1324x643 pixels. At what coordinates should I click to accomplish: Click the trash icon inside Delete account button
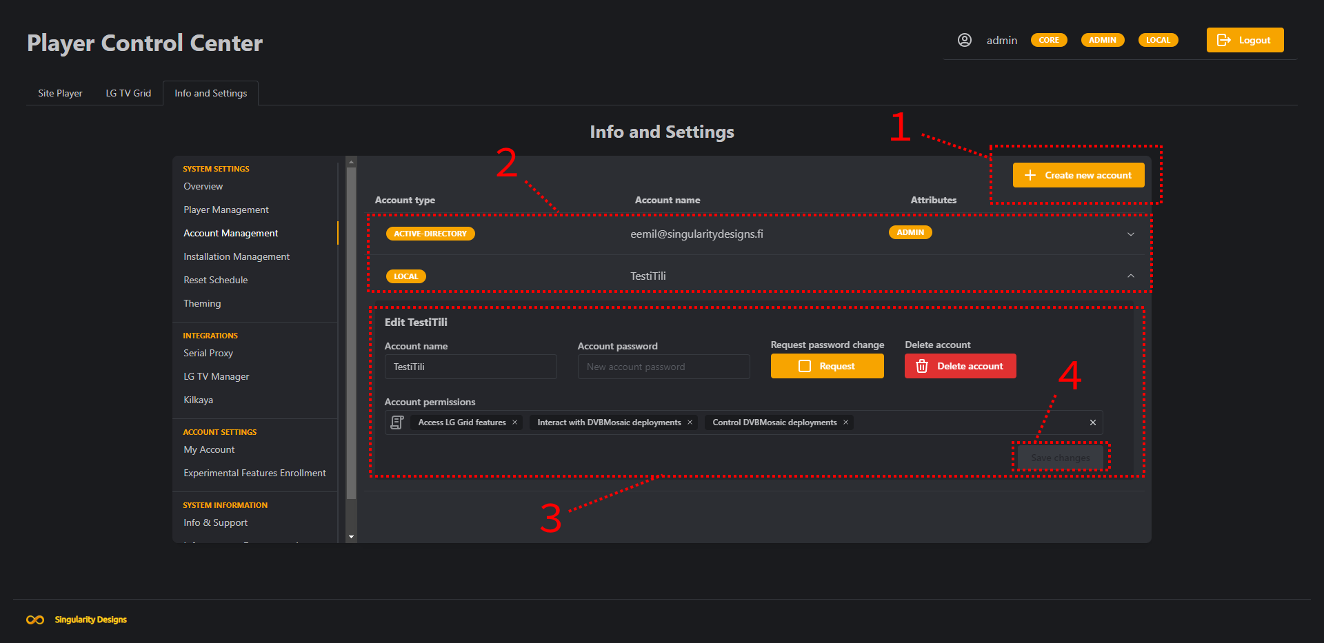tap(922, 366)
